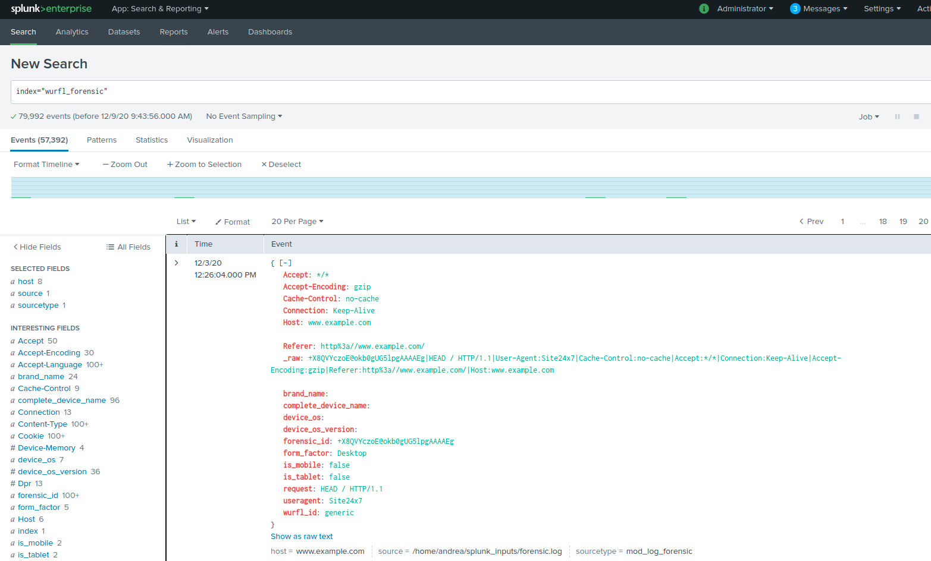This screenshot has width=931, height=561.
Task: Click the Messages count badge
Action: 795,8
